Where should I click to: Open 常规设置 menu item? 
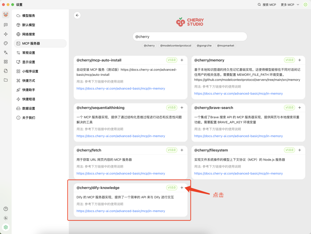coord(40,53)
